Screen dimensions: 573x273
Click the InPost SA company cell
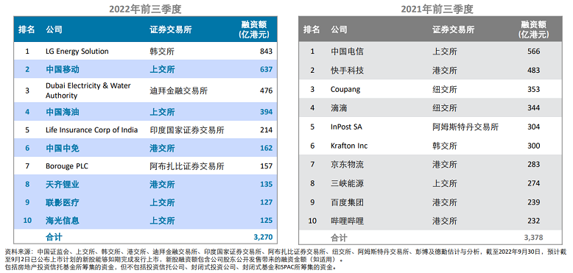tap(346, 127)
